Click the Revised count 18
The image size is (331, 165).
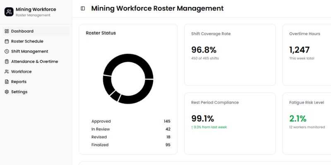(168, 137)
